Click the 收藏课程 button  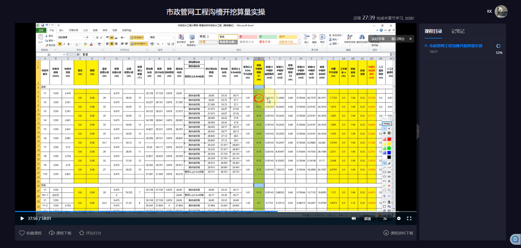point(30,233)
